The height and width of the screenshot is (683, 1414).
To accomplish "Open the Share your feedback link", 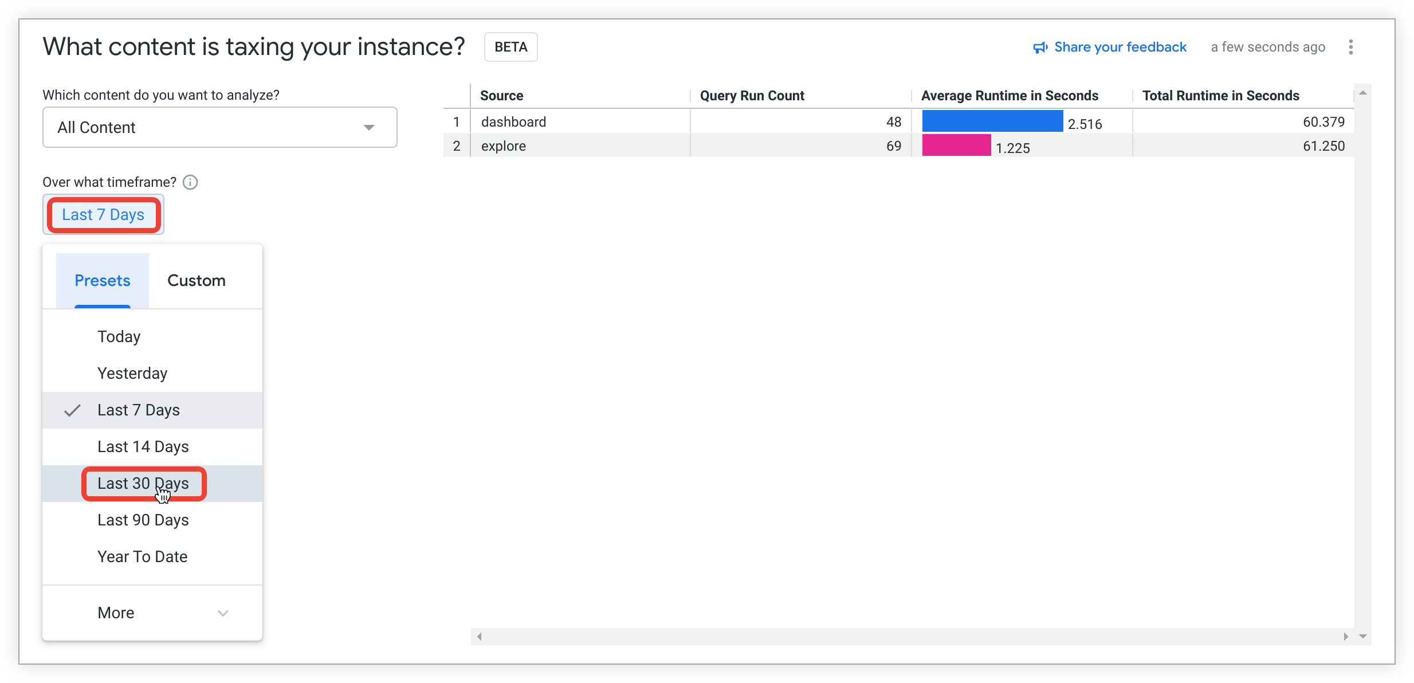I will (x=1120, y=47).
